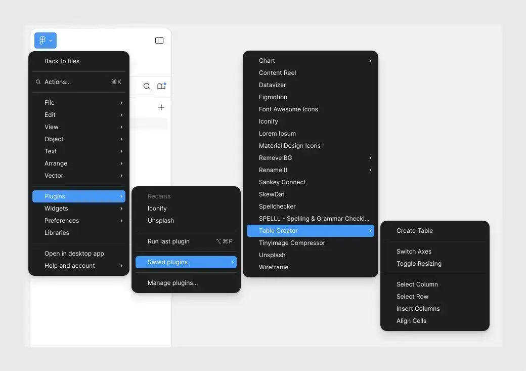Screen dimensions: 526x371
Task: Click the search magnifier icon in panel
Action: point(147,87)
